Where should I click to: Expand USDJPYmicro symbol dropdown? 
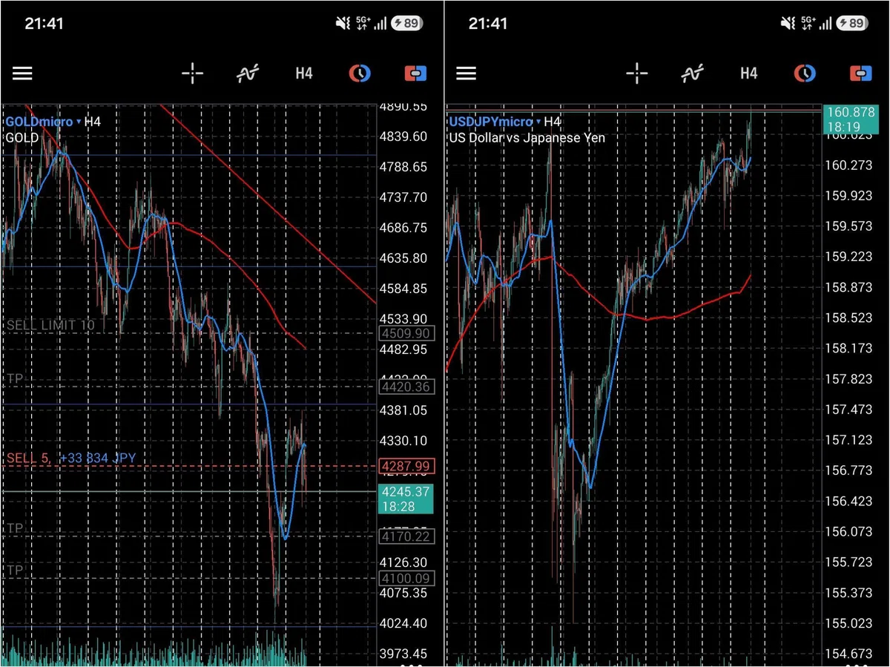click(x=495, y=122)
